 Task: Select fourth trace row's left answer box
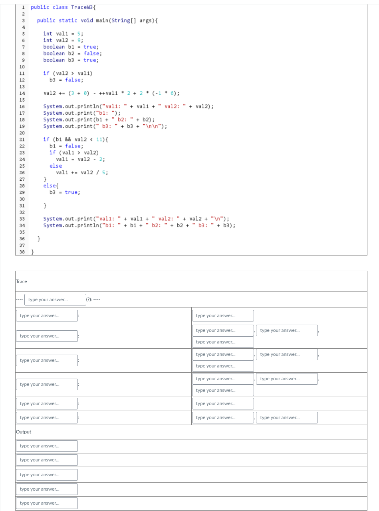[x=47, y=384]
